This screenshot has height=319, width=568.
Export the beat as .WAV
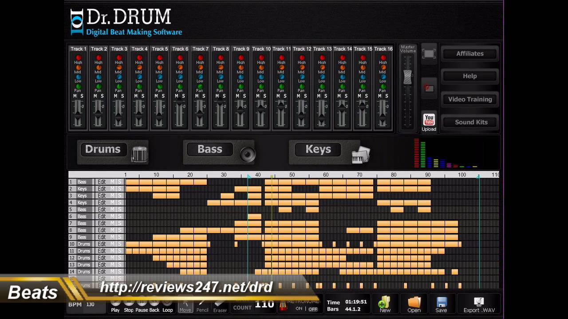[479, 305]
